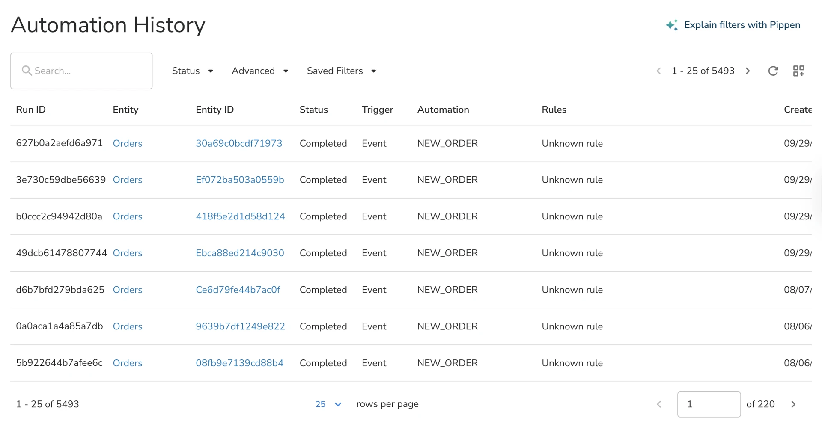
Task: Click the Run ID column header
Action: 31,110
